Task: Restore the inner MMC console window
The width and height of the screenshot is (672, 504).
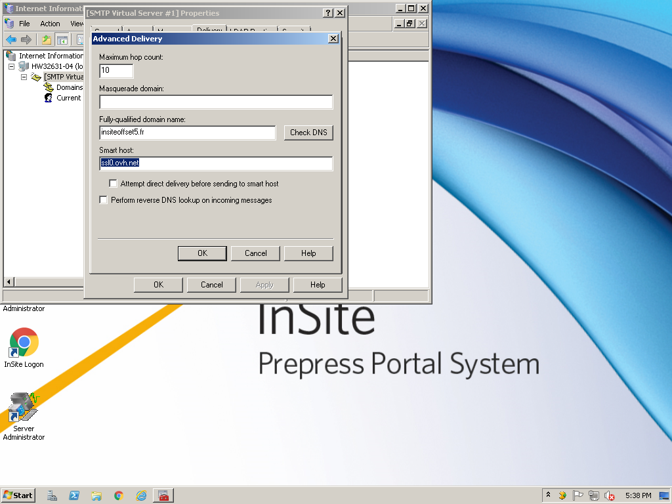Action: coord(409,24)
